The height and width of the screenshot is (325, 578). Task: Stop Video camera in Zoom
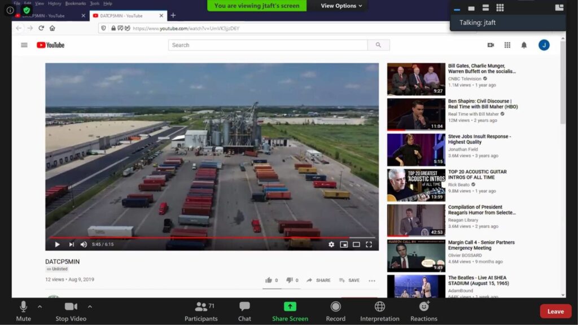click(x=71, y=307)
